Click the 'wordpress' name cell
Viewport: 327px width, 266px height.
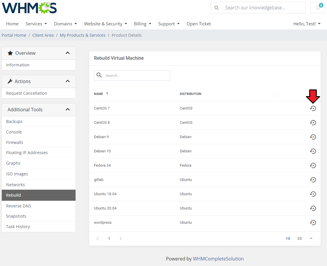pyautogui.click(x=103, y=223)
